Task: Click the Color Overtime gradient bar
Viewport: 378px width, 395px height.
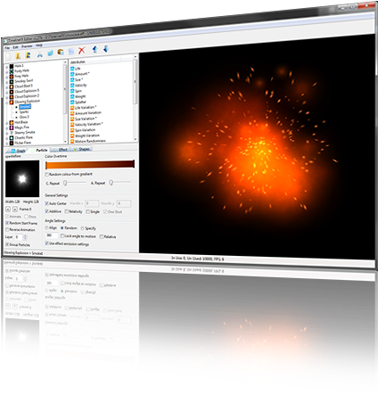Action: point(90,164)
